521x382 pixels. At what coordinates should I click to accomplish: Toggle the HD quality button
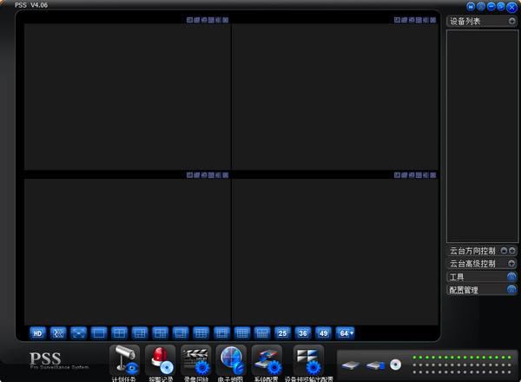37,333
